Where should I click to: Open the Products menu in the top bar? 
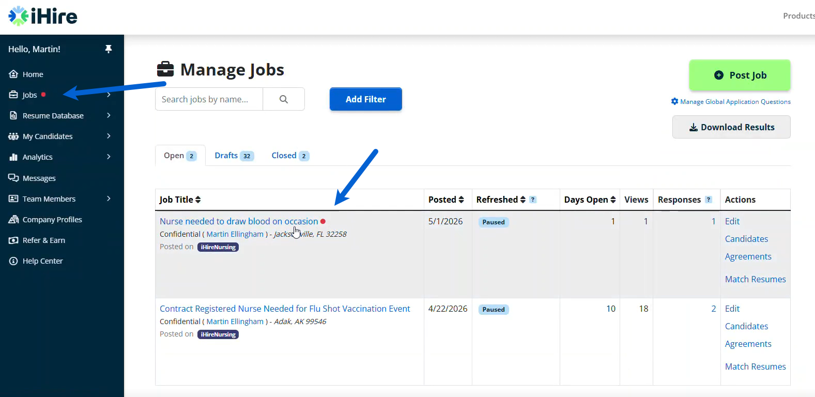tap(799, 16)
